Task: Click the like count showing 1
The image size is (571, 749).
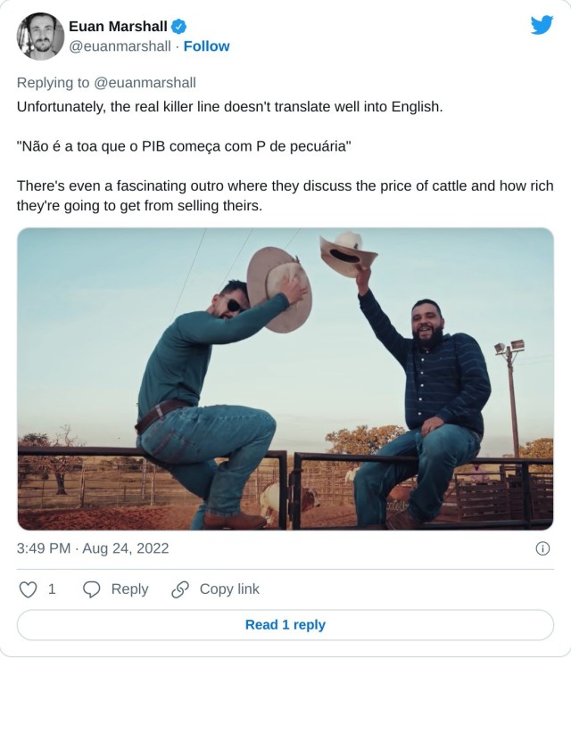Action: (51, 589)
